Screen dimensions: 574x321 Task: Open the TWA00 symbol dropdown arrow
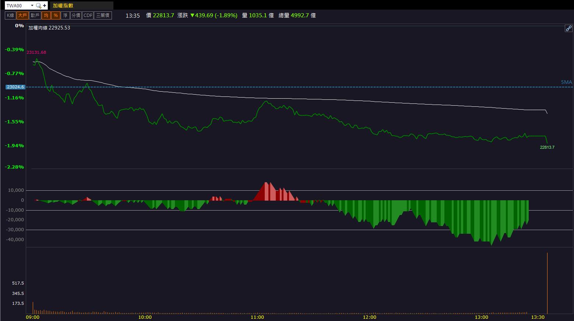point(32,6)
